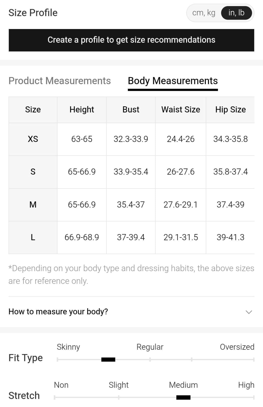
Task: Select the XS size row label
Action: tap(33, 139)
